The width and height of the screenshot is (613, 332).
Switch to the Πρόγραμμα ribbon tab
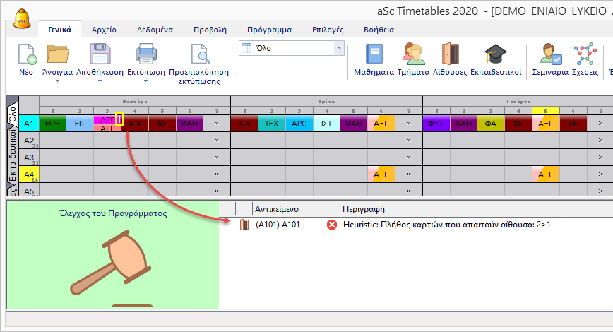(x=269, y=30)
